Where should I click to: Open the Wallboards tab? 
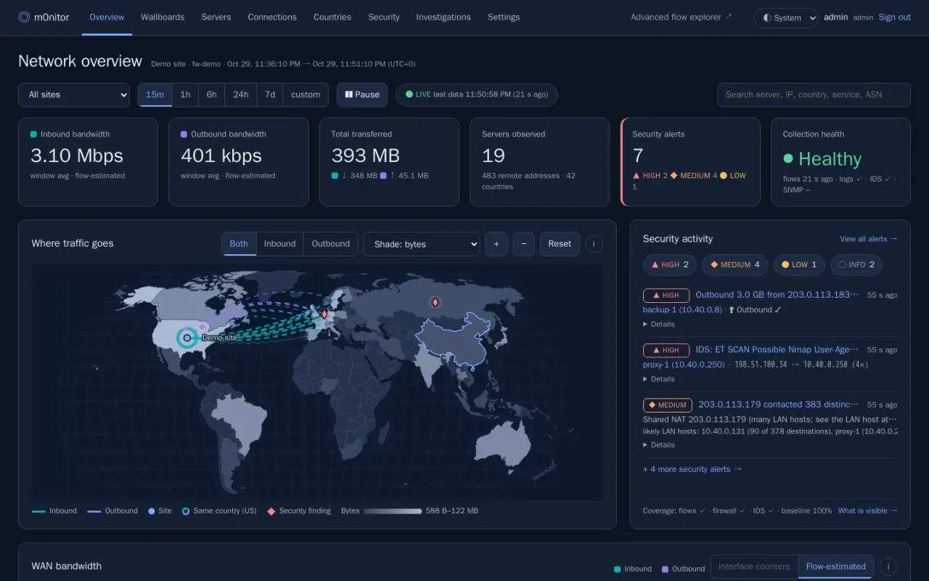(163, 17)
